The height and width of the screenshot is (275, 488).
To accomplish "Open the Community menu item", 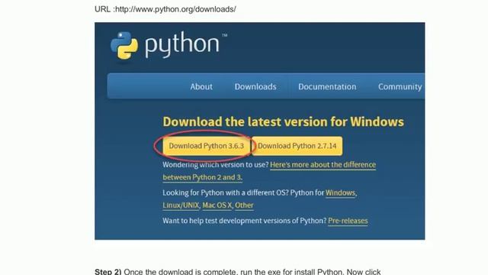I will point(400,86).
